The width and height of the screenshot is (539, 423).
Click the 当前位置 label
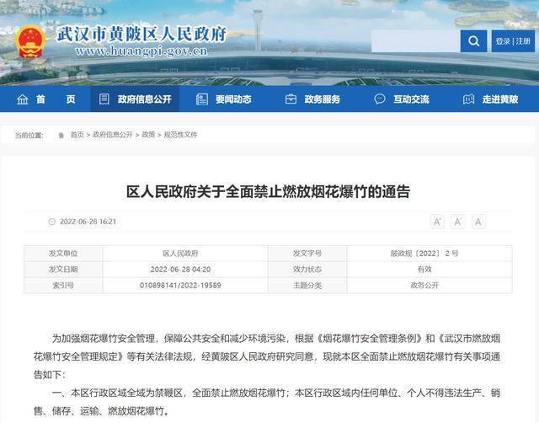click(29, 135)
